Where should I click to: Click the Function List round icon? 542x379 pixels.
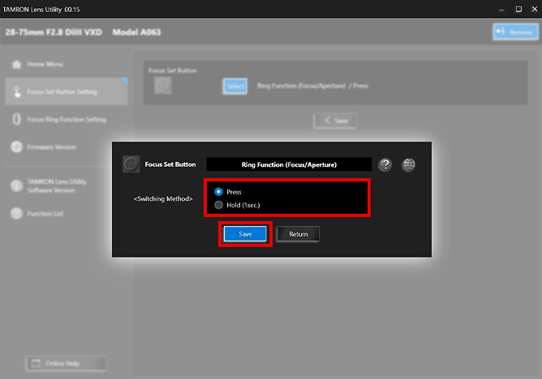(x=16, y=214)
